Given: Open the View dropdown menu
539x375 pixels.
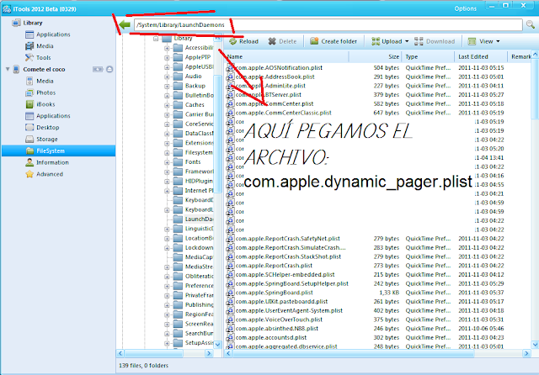Looking at the screenshot, I should (x=487, y=40).
